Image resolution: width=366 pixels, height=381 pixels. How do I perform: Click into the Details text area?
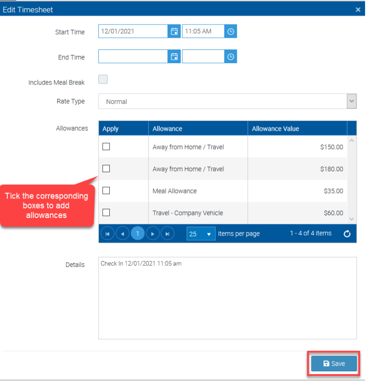227,298
